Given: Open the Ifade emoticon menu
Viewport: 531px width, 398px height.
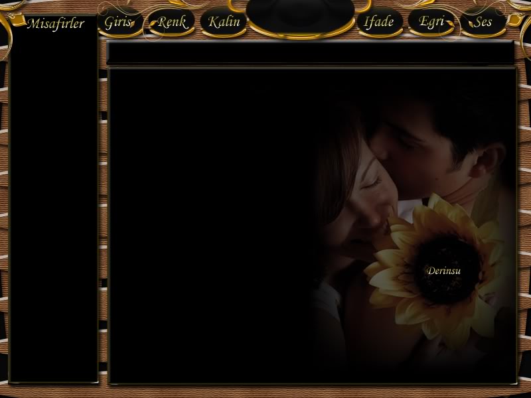Looking at the screenshot, I should (380, 23).
